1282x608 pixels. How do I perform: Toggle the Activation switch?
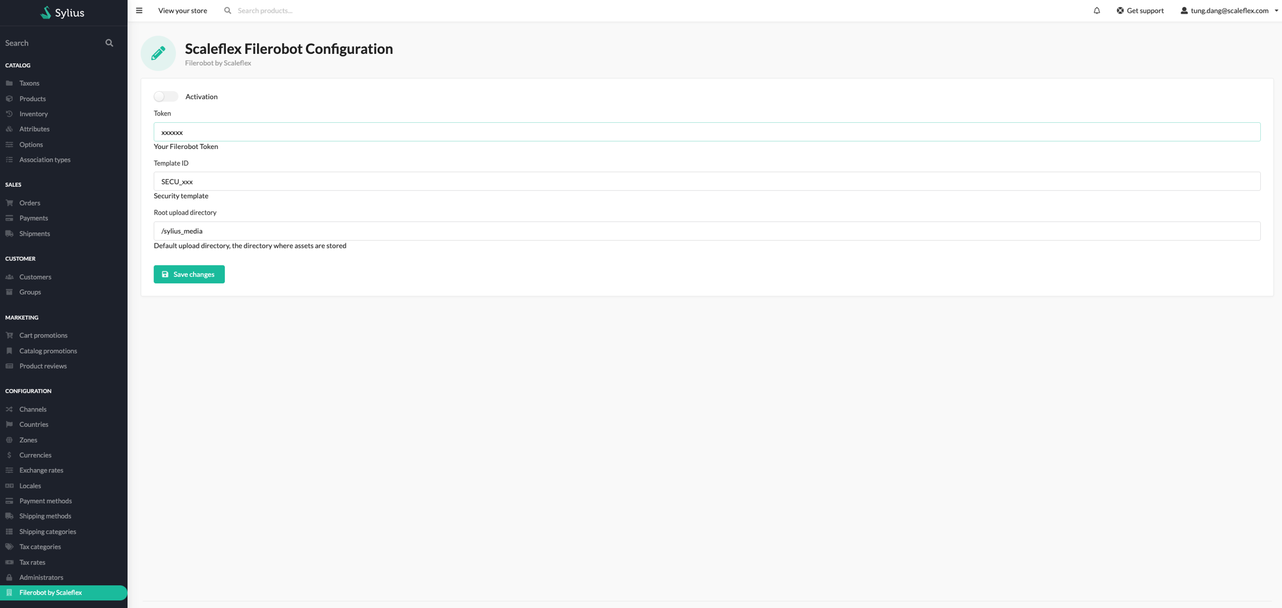166,97
